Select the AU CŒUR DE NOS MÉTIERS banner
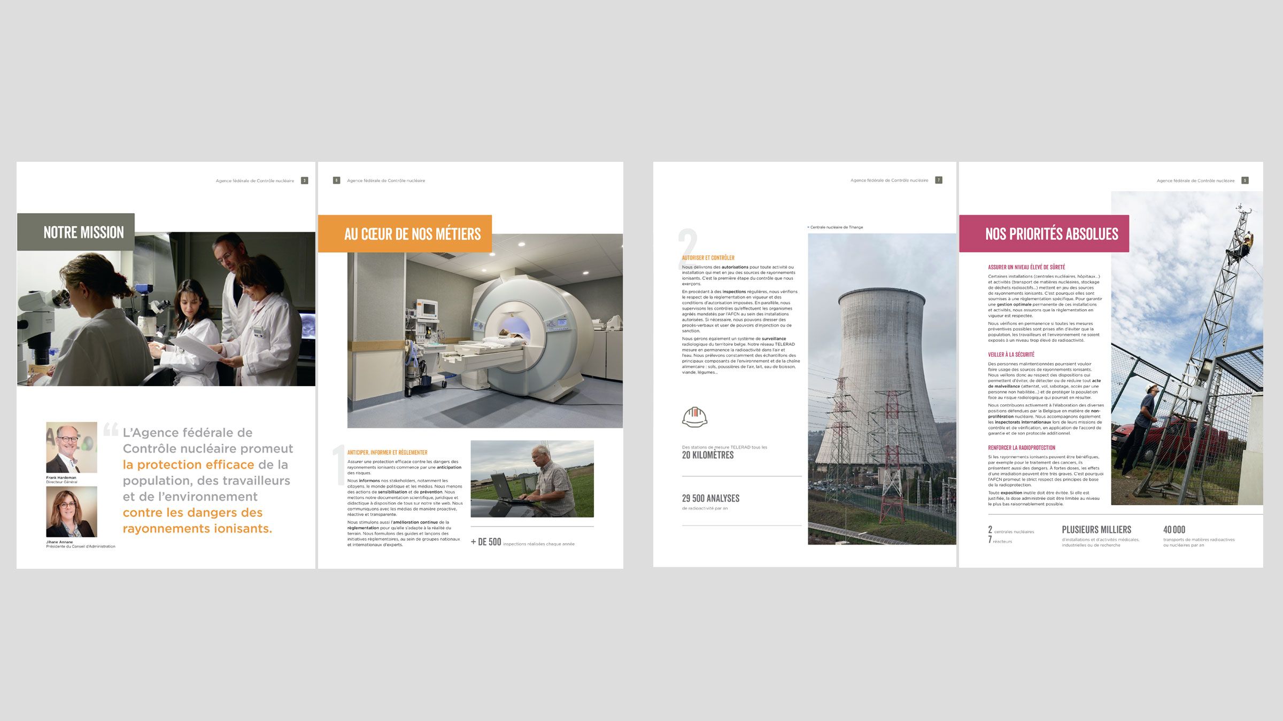1283x721 pixels. point(405,233)
